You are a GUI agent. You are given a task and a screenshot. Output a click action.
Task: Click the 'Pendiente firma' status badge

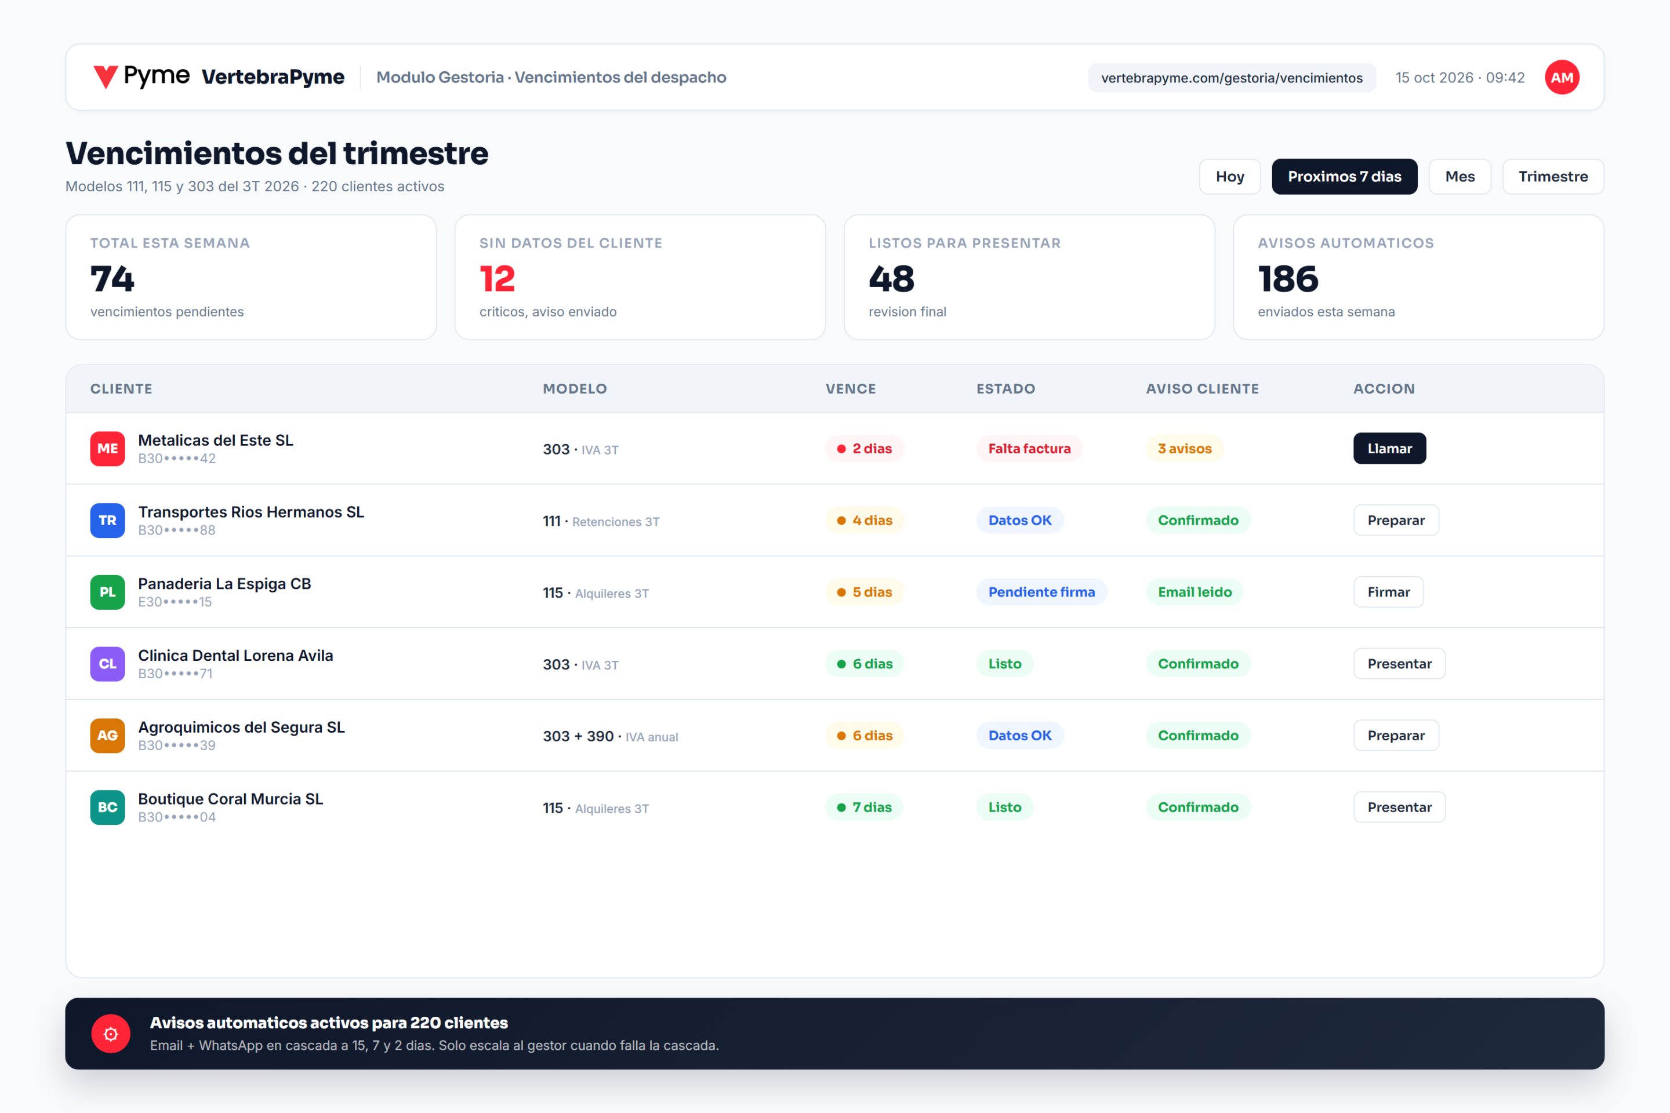(x=1041, y=592)
